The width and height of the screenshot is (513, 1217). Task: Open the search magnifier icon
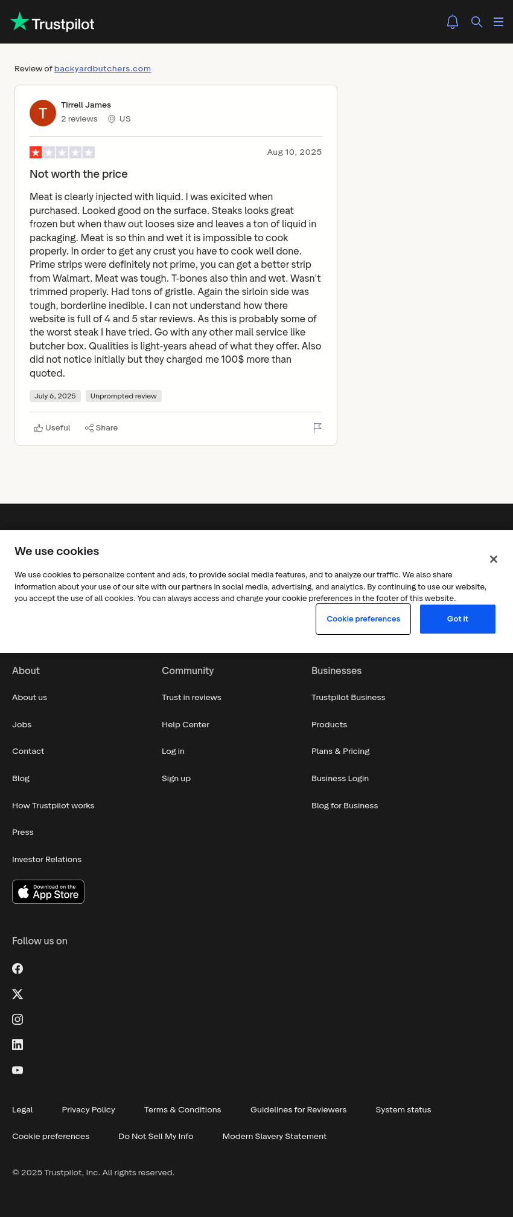(477, 22)
